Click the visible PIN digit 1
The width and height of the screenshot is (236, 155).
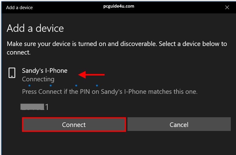pyautogui.click(x=47, y=107)
